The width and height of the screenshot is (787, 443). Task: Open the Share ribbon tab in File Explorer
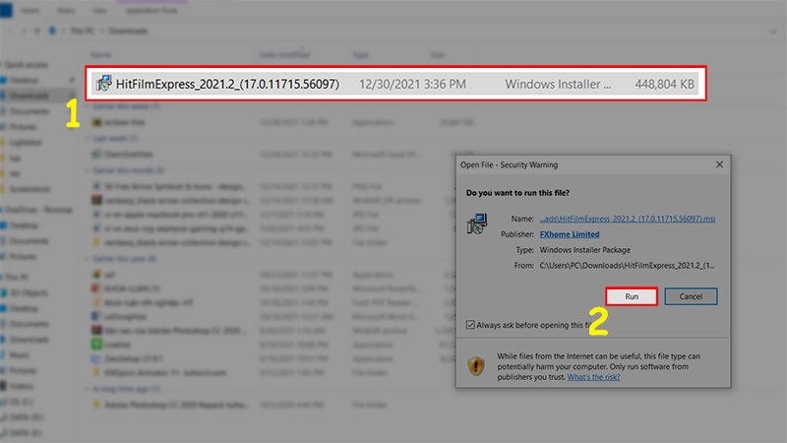click(x=66, y=11)
